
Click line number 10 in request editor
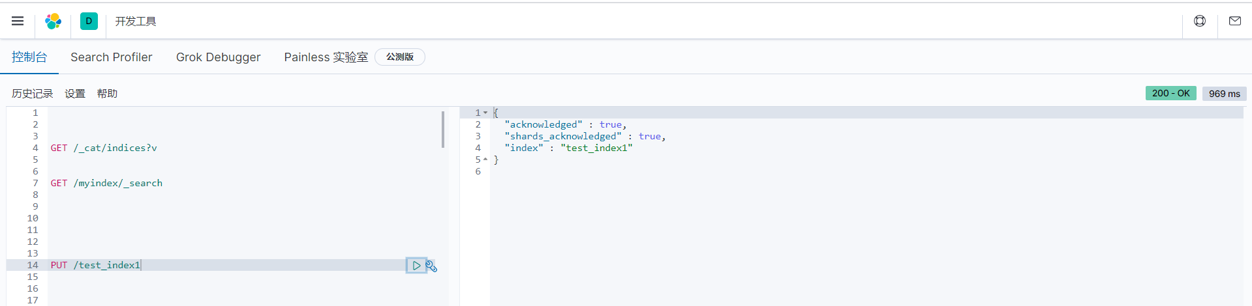click(x=33, y=218)
